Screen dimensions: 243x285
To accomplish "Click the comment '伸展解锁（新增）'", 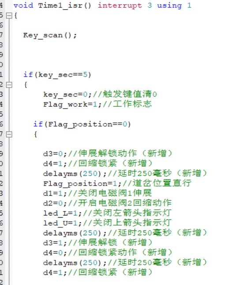I will click(116, 242).
